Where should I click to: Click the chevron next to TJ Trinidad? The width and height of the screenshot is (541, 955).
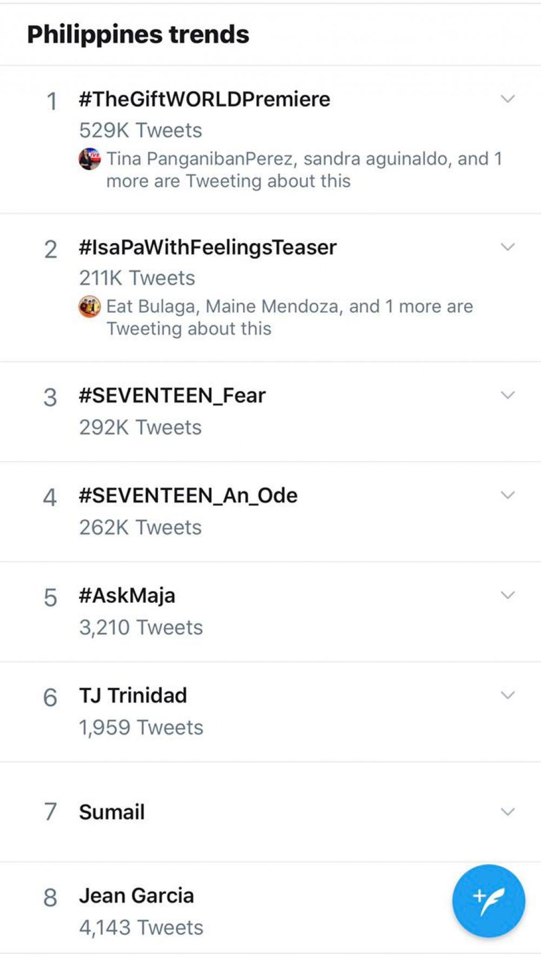coord(507,695)
